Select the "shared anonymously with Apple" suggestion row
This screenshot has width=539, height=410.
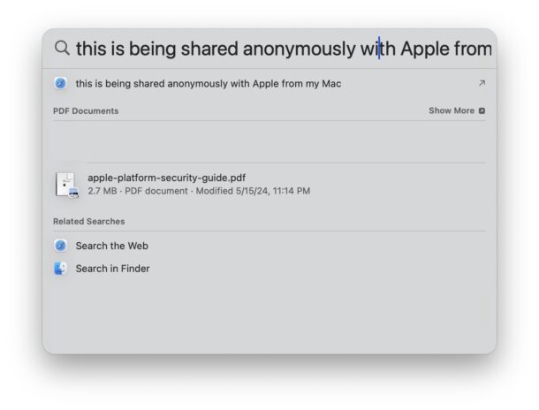[x=209, y=84]
